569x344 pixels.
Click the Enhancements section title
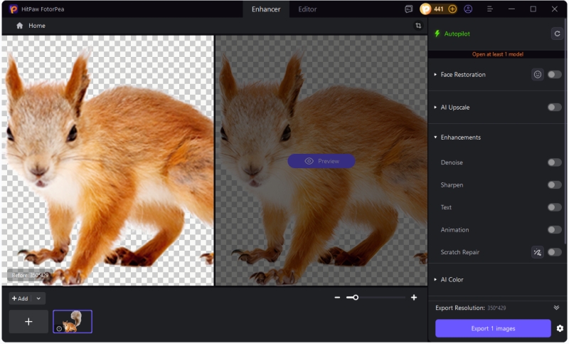[x=460, y=137]
